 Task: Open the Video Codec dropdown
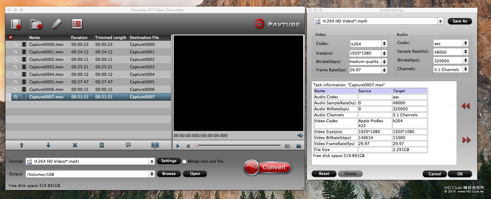click(x=384, y=44)
